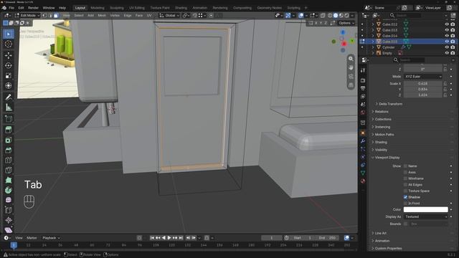This screenshot has height=258, width=459.
Task: Open the Object properties orange square tab
Action: point(363,133)
